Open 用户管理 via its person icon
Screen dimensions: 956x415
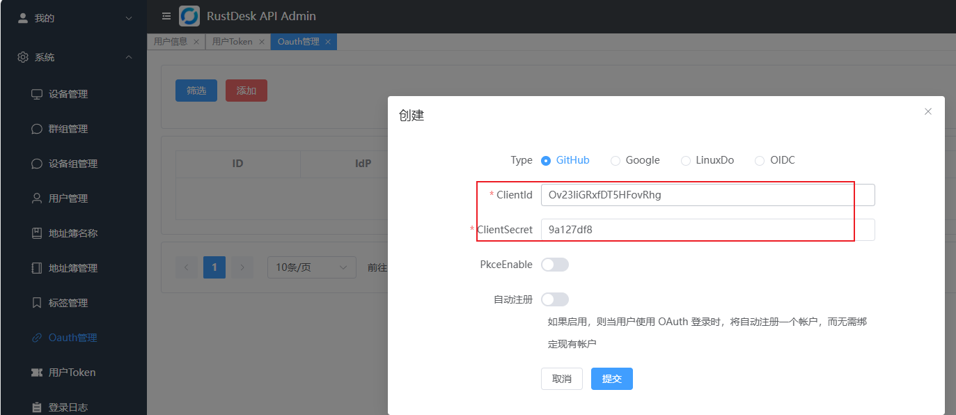click(x=37, y=198)
